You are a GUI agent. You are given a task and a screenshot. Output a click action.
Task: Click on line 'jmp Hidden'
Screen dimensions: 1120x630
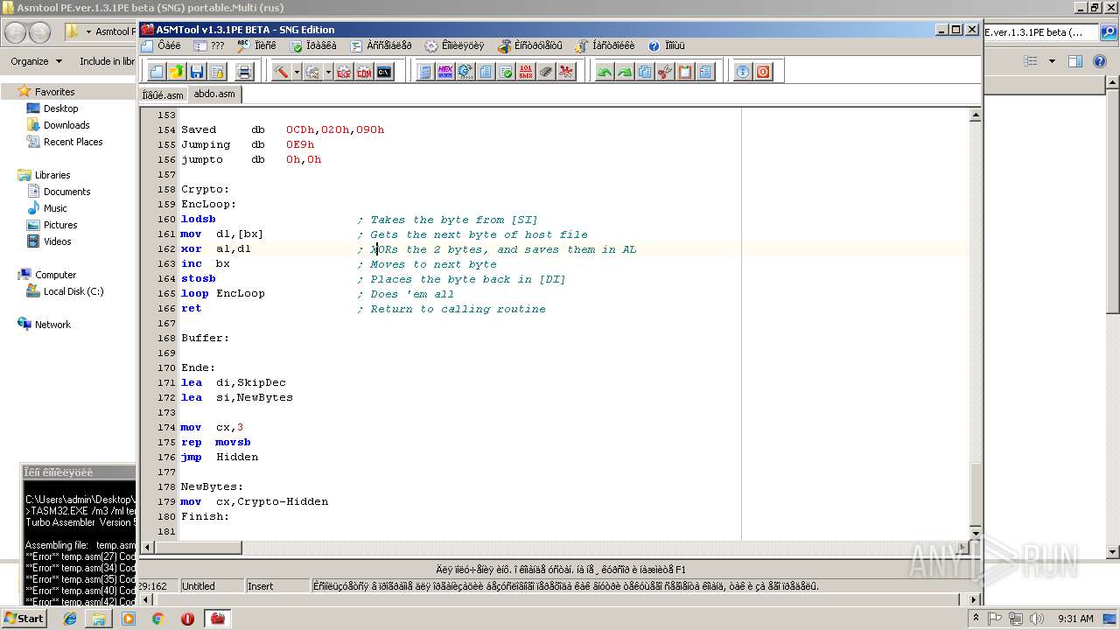(x=219, y=457)
